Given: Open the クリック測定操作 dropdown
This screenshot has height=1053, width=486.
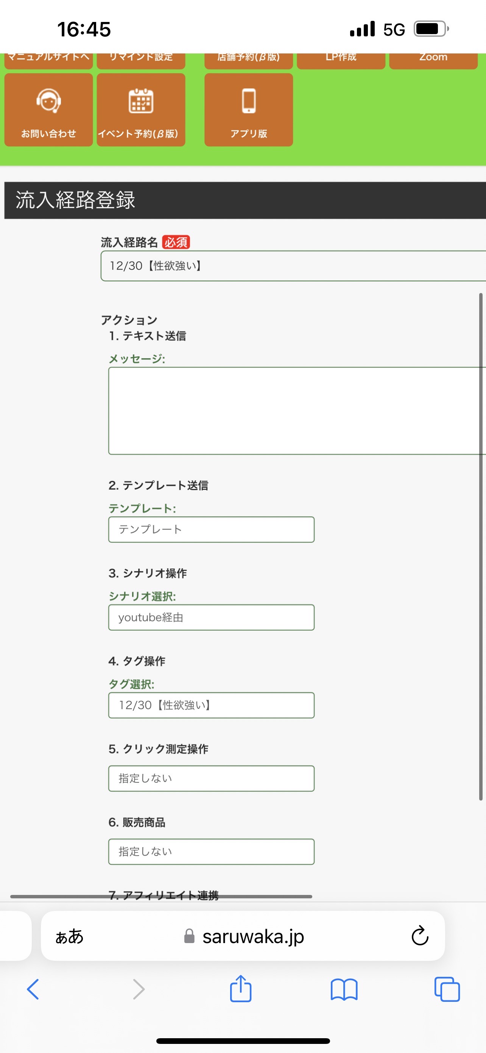Looking at the screenshot, I should click(211, 778).
